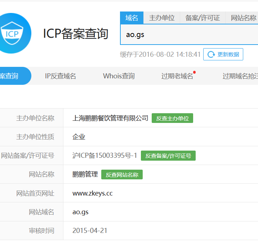Click the green 反查备案/许可证号 button
Viewport: 258px width, 248px height.
tap(168, 156)
